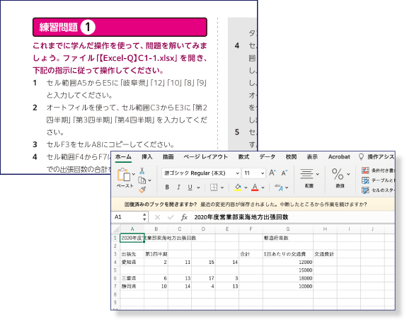Click the formula bar cancel X

click(157, 217)
